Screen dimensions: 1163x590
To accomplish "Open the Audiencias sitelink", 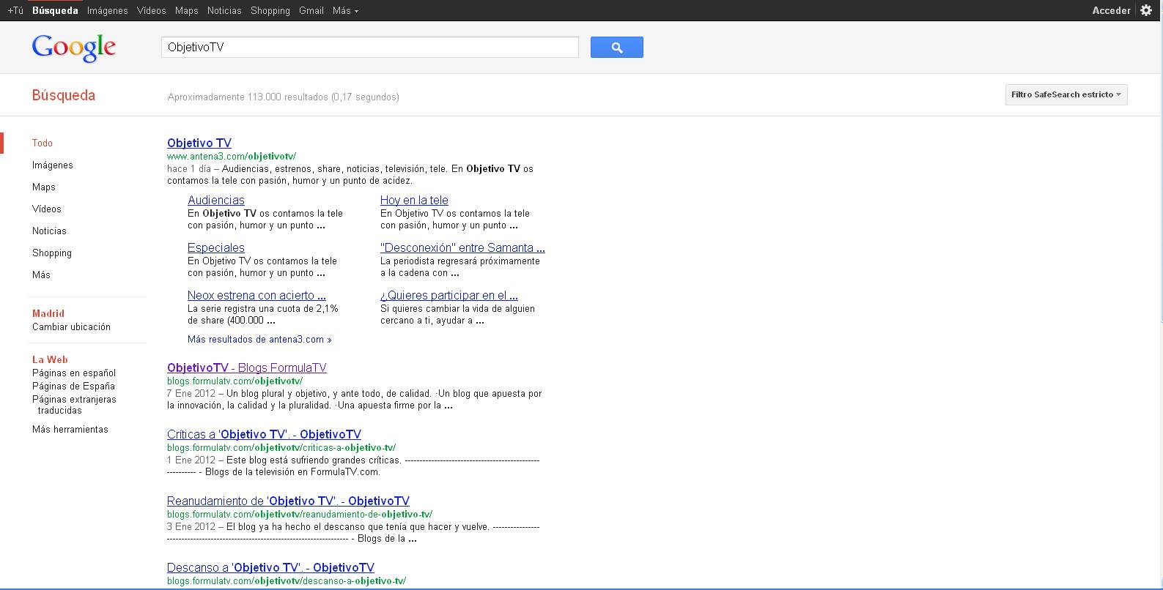I will pyautogui.click(x=216, y=201).
